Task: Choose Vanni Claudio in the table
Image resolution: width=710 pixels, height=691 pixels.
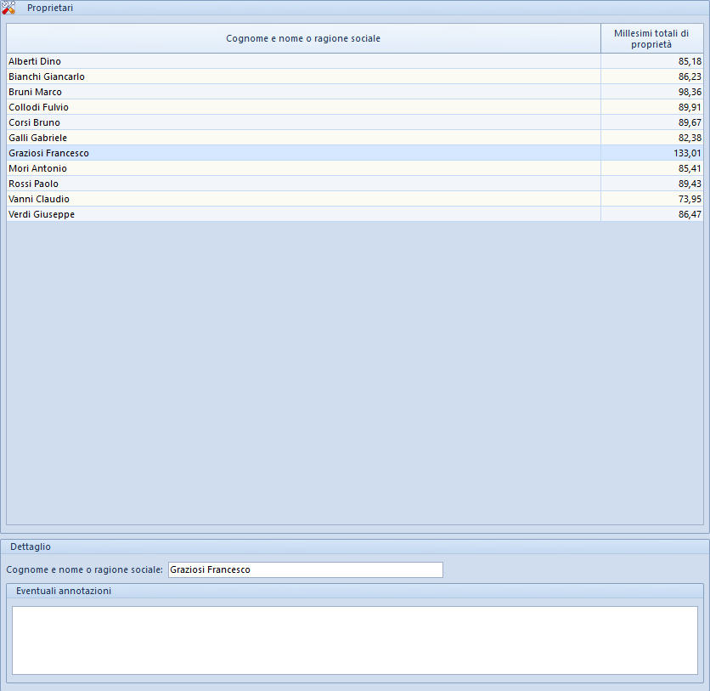Action: pyautogui.click(x=355, y=199)
